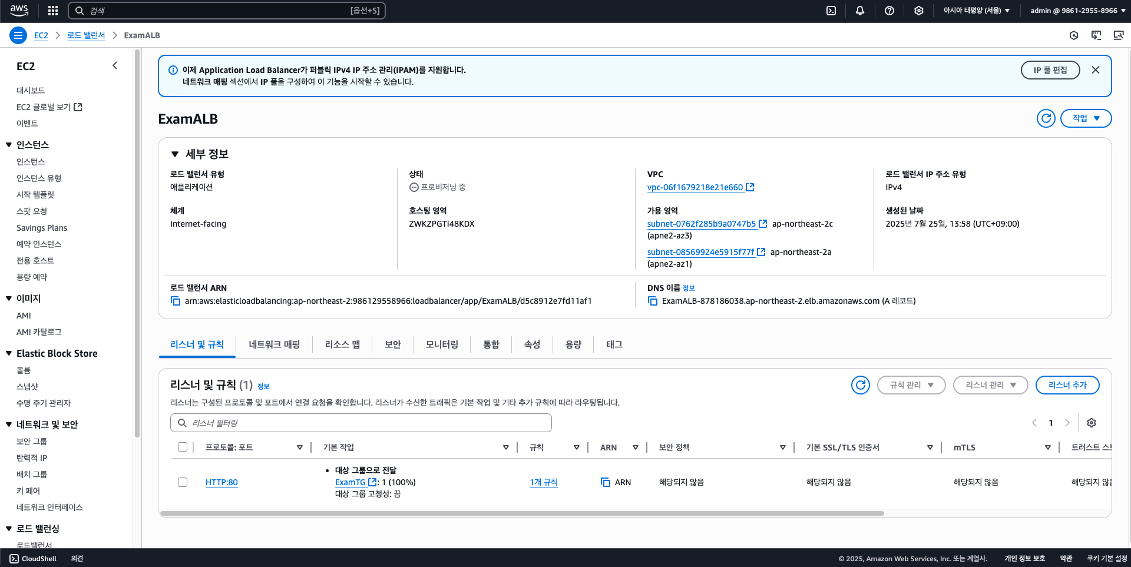
Task: Open the ExamTG target group link
Action: pos(350,482)
